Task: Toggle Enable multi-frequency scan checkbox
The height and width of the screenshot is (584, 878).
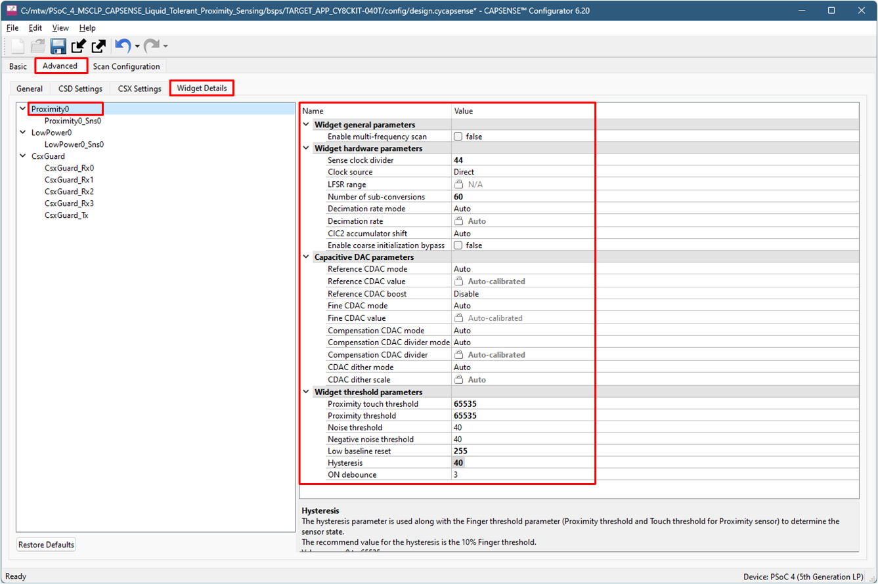Action: pos(458,136)
